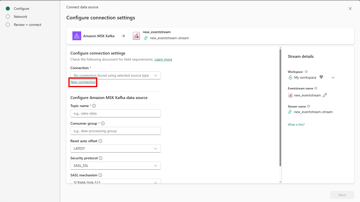Go to the Configure step
The height and width of the screenshot is (202, 360).
point(21,9)
